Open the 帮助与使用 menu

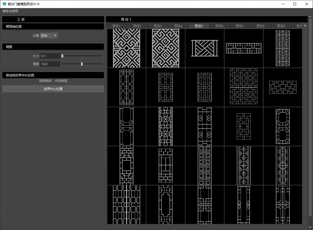point(10,11)
